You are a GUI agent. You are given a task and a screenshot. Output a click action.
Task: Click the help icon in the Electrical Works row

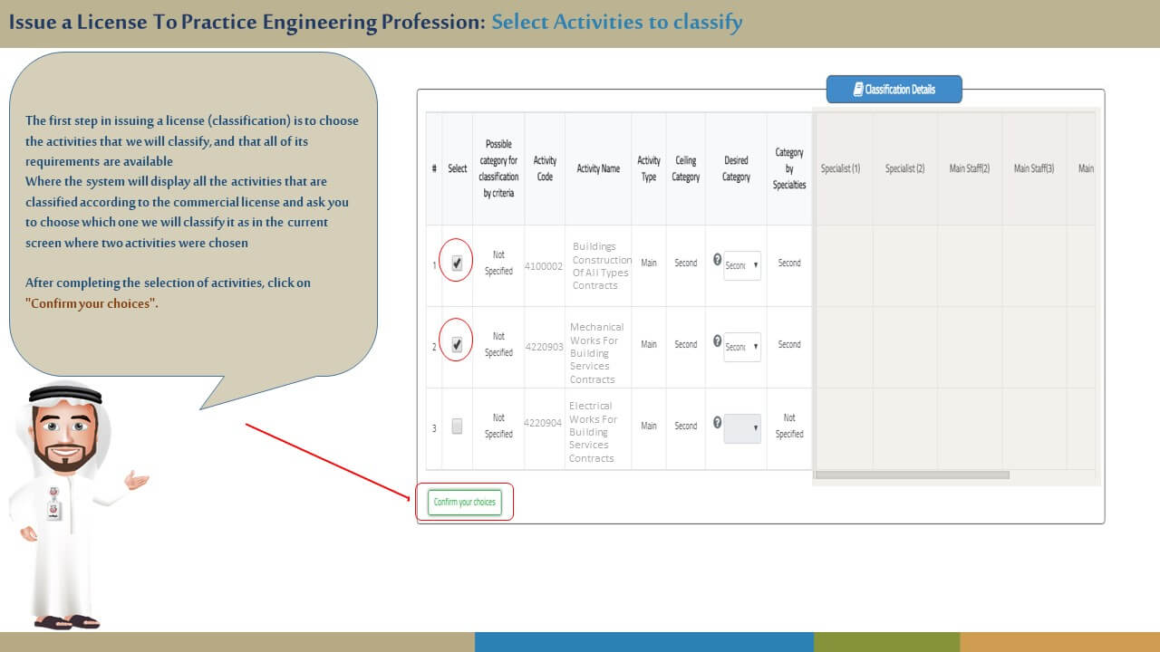coord(718,423)
